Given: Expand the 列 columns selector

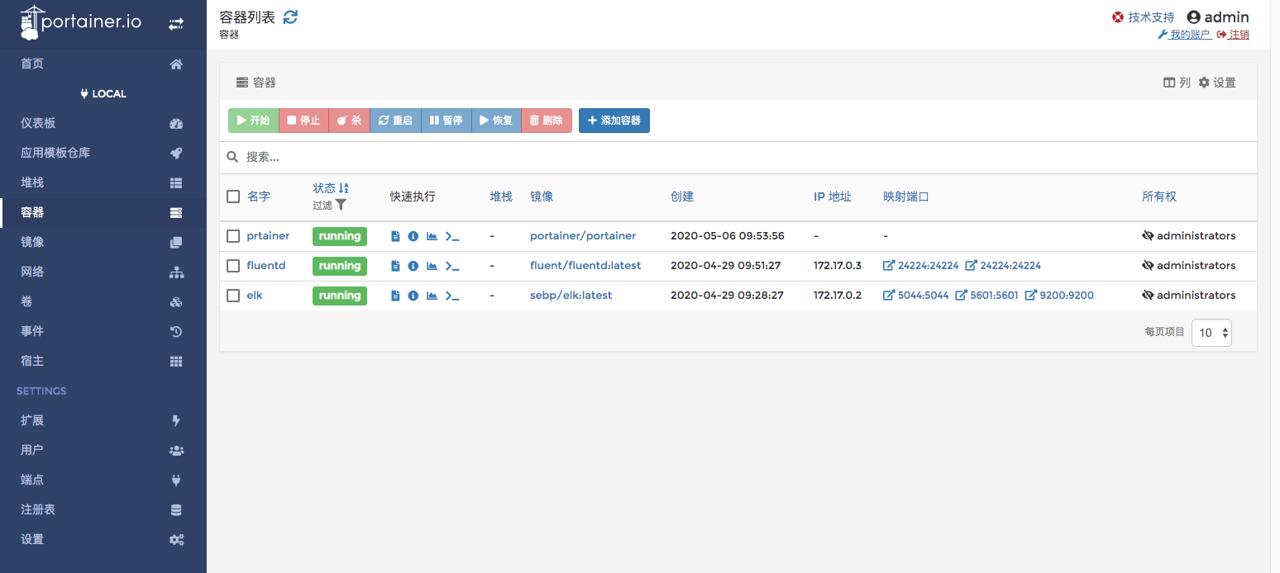Looking at the screenshot, I should [1177, 83].
